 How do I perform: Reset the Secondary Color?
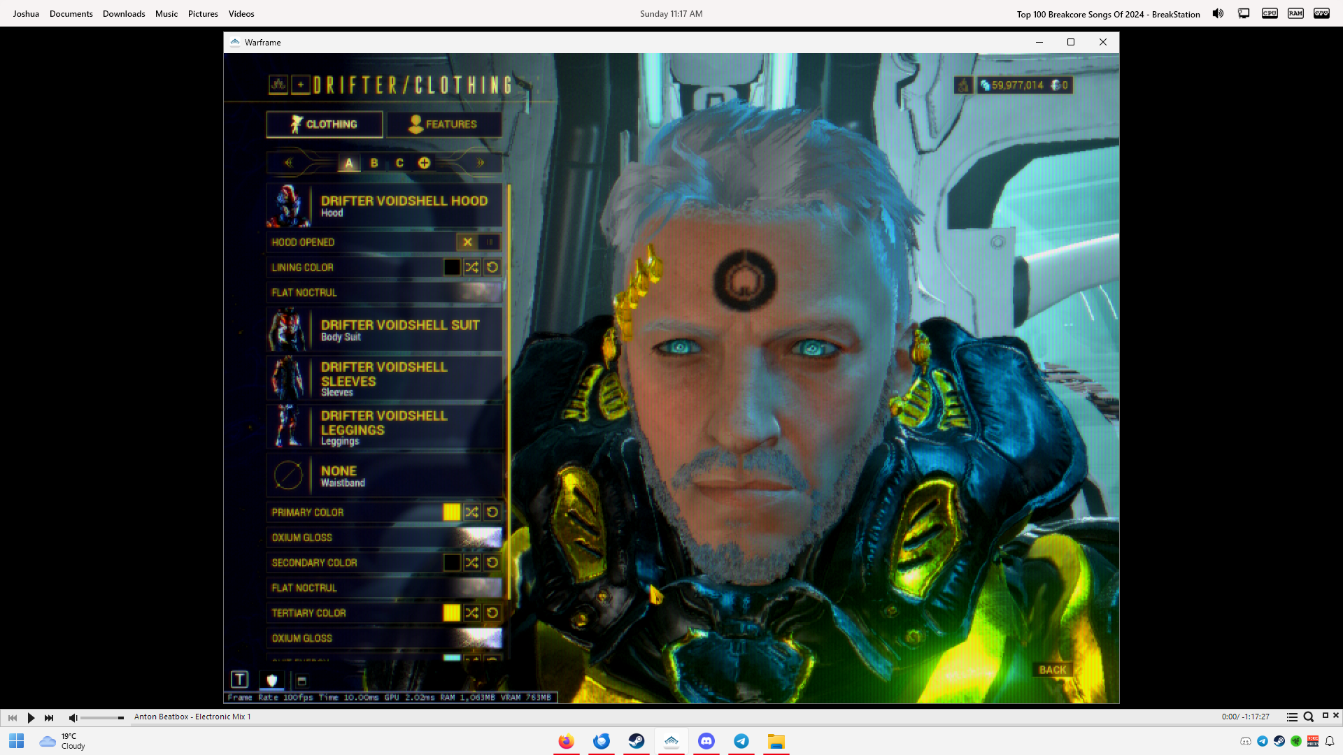[x=492, y=563]
